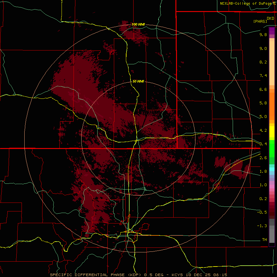
Task: Click the 0.2 scale value
Action: coord(263,199)
